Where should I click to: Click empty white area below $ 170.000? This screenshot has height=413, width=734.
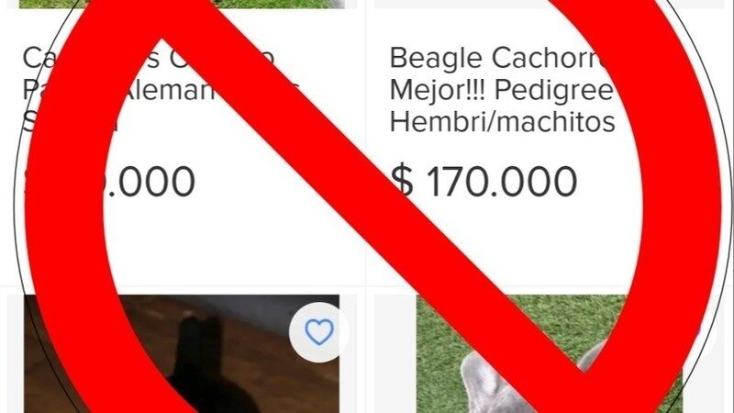click(x=506, y=243)
